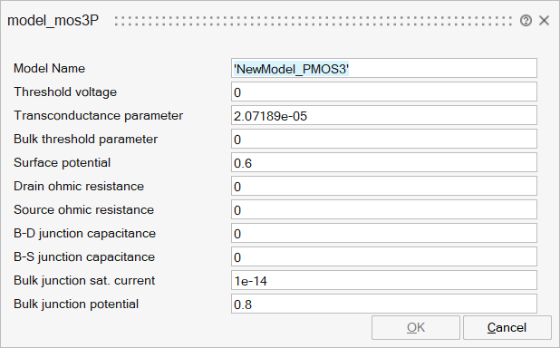Select the B-S junction capacitance field
This screenshot has height=348, width=560.
coord(384,256)
